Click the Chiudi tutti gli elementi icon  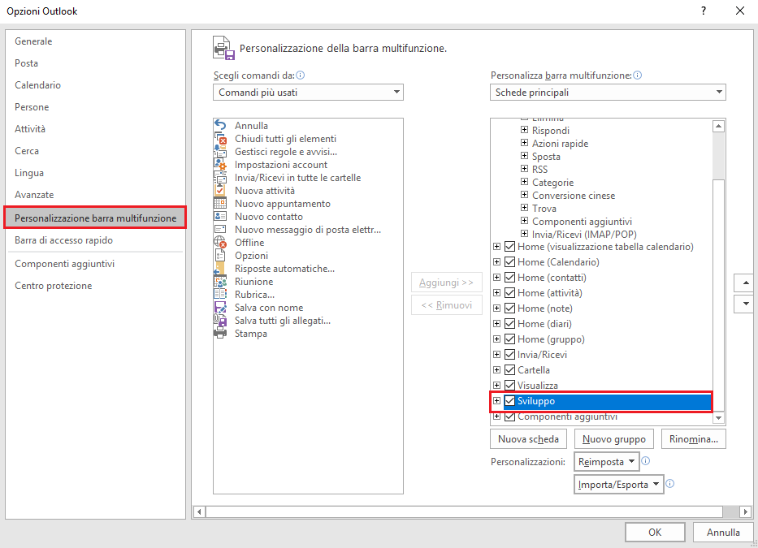[220, 138]
